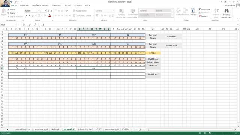Click the undo arrow icon
Viewport: 240px width, 135px height.
tap(11, 1)
